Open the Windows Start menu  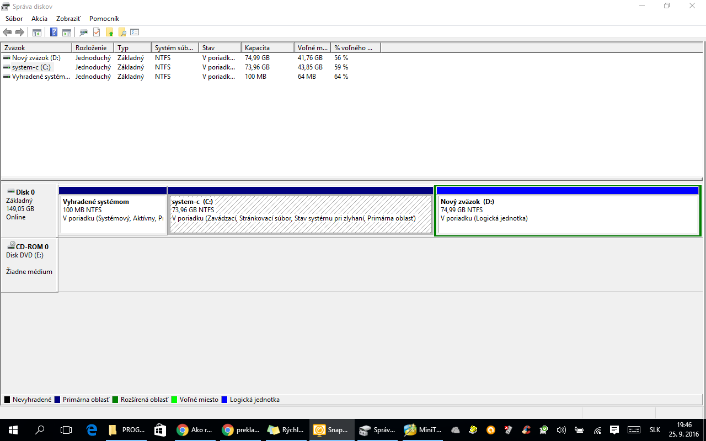point(13,430)
